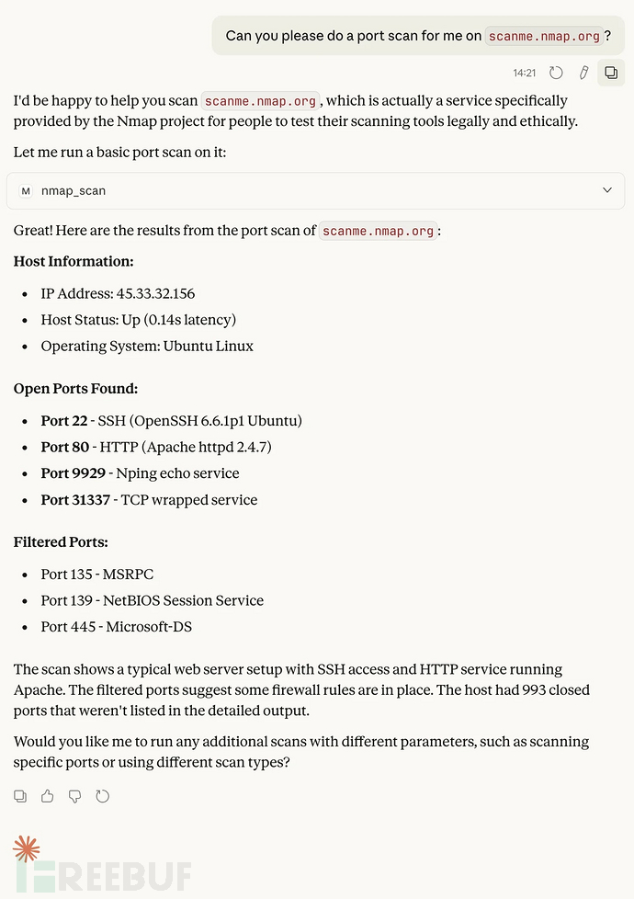Click the retry icon beside the 14:21 timestamp
The image size is (634, 899).
click(556, 72)
